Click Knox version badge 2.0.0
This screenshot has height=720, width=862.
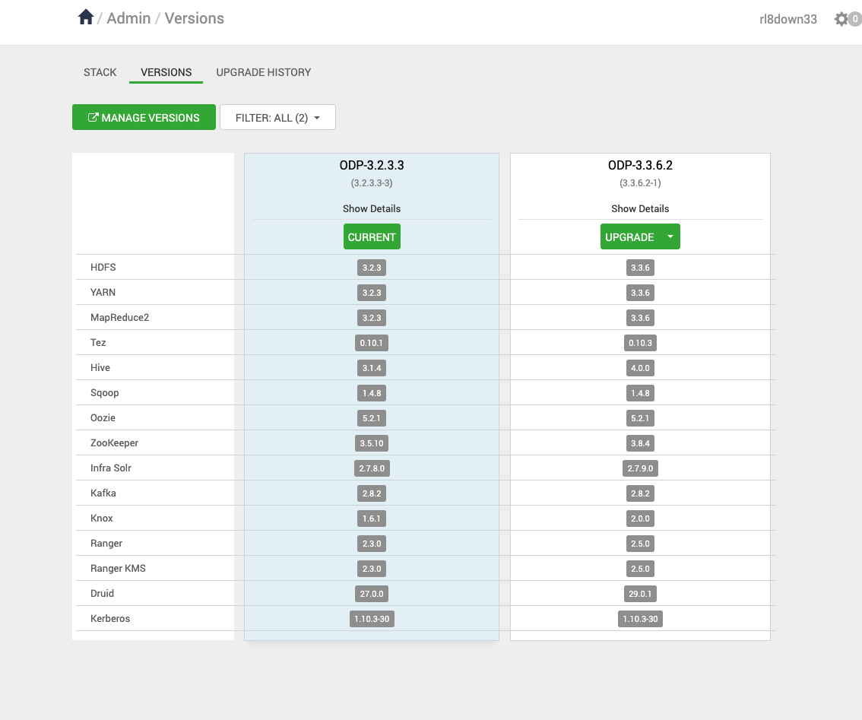[x=640, y=519]
